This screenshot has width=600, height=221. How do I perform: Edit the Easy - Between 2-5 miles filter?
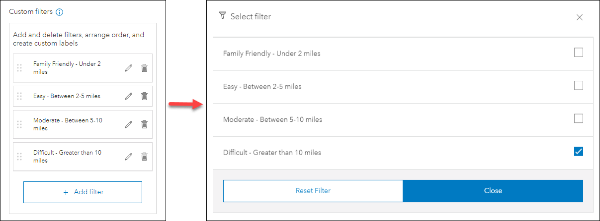[x=129, y=96]
